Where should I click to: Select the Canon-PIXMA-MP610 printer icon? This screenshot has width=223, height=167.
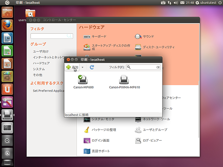tap(124, 79)
